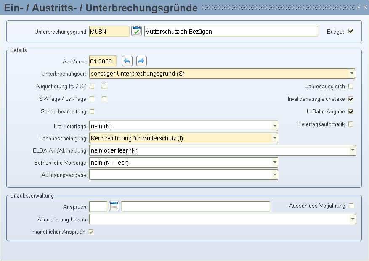Go to next Ab-Monat with forward arrow
Image resolution: width=369 pixels, height=261 pixels.
(x=141, y=61)
